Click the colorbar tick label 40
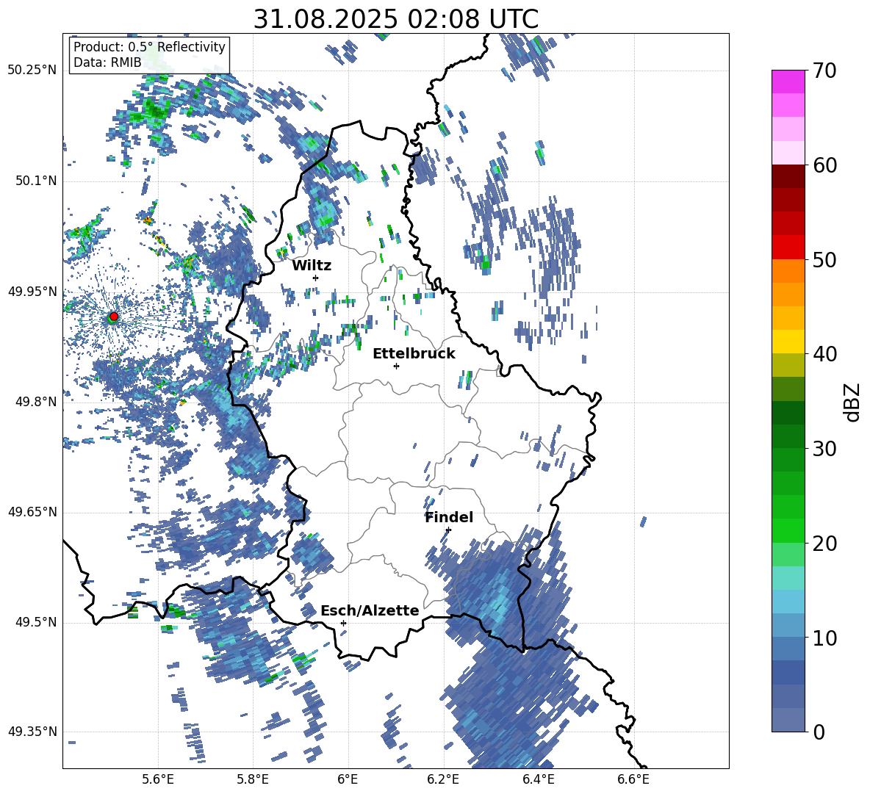This screenshot has height=794, width=870. coord(825,354)
